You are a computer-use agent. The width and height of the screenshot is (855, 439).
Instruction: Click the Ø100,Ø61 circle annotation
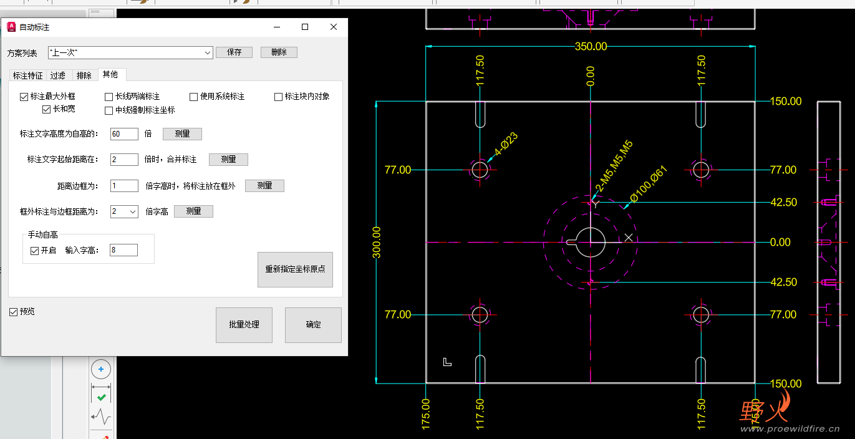649,185
